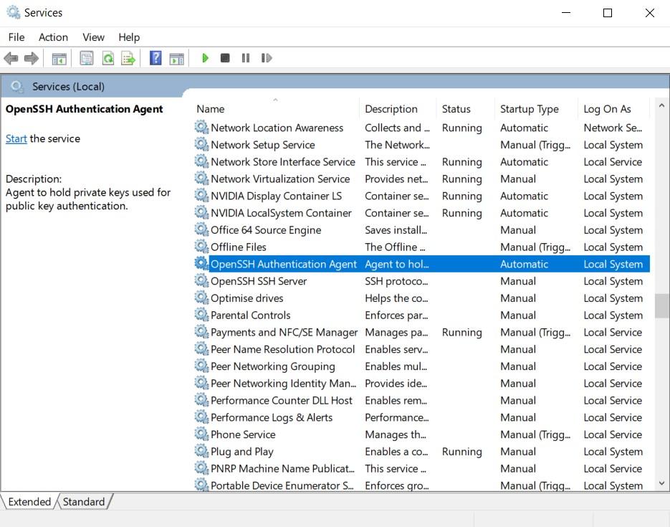The image size is (670, 527).
Task: Select the Extended tab
Action: tap(29, 502)
